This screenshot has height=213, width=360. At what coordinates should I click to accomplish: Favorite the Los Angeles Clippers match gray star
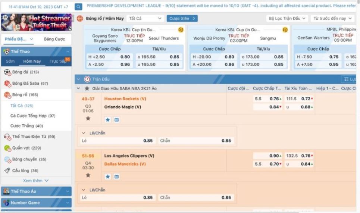coord(88,176)
